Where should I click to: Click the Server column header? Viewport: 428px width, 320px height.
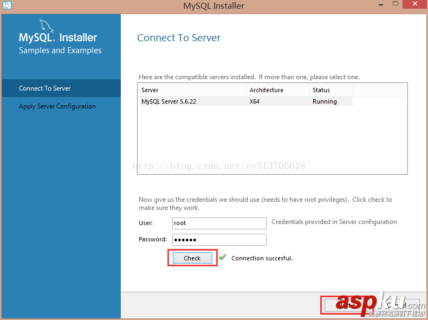pyautogui.click(x=193, y=90)
